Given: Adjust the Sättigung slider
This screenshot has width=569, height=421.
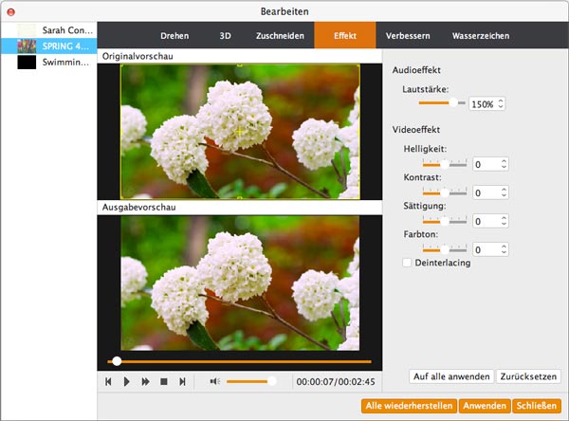Looking at the screenshot, I should [x=445, y=221].
